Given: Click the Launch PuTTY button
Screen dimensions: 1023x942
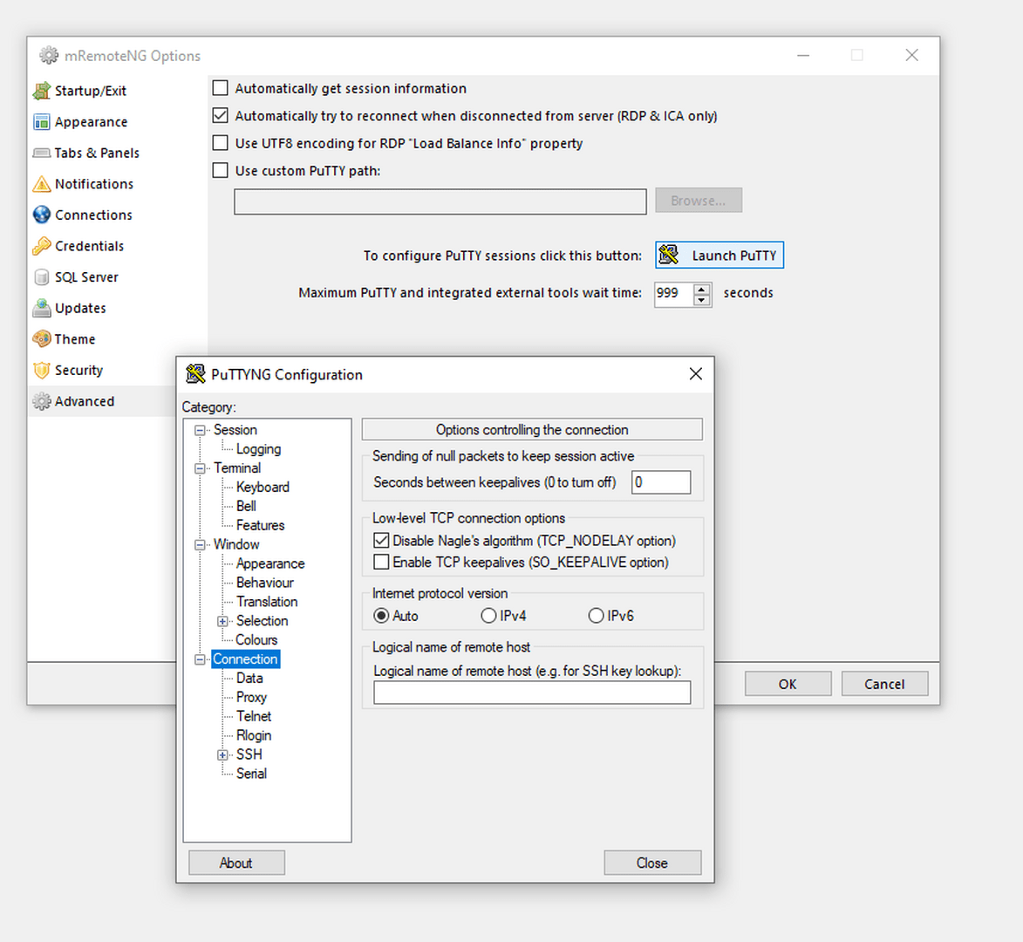Looking at the screenshot, I should [x=719, y=255].
